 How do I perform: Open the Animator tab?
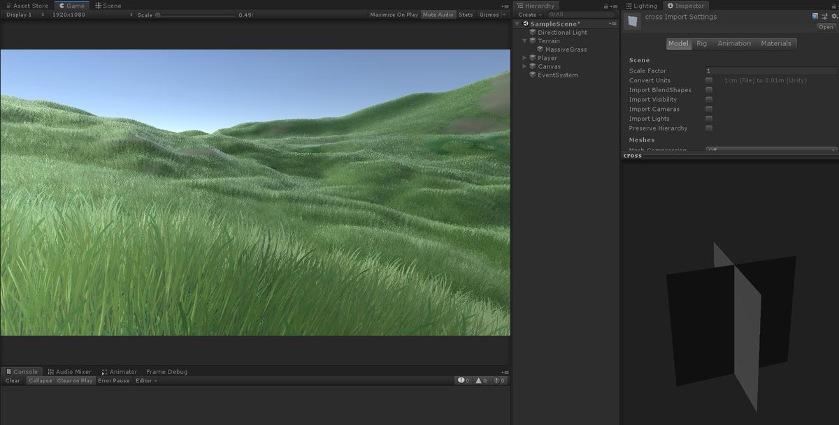point(119,372)
